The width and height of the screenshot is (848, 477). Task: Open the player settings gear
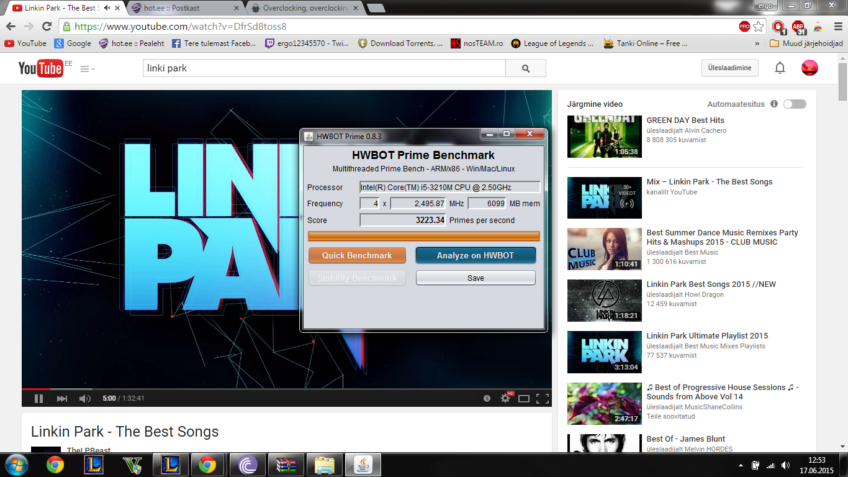pos(506,399)
